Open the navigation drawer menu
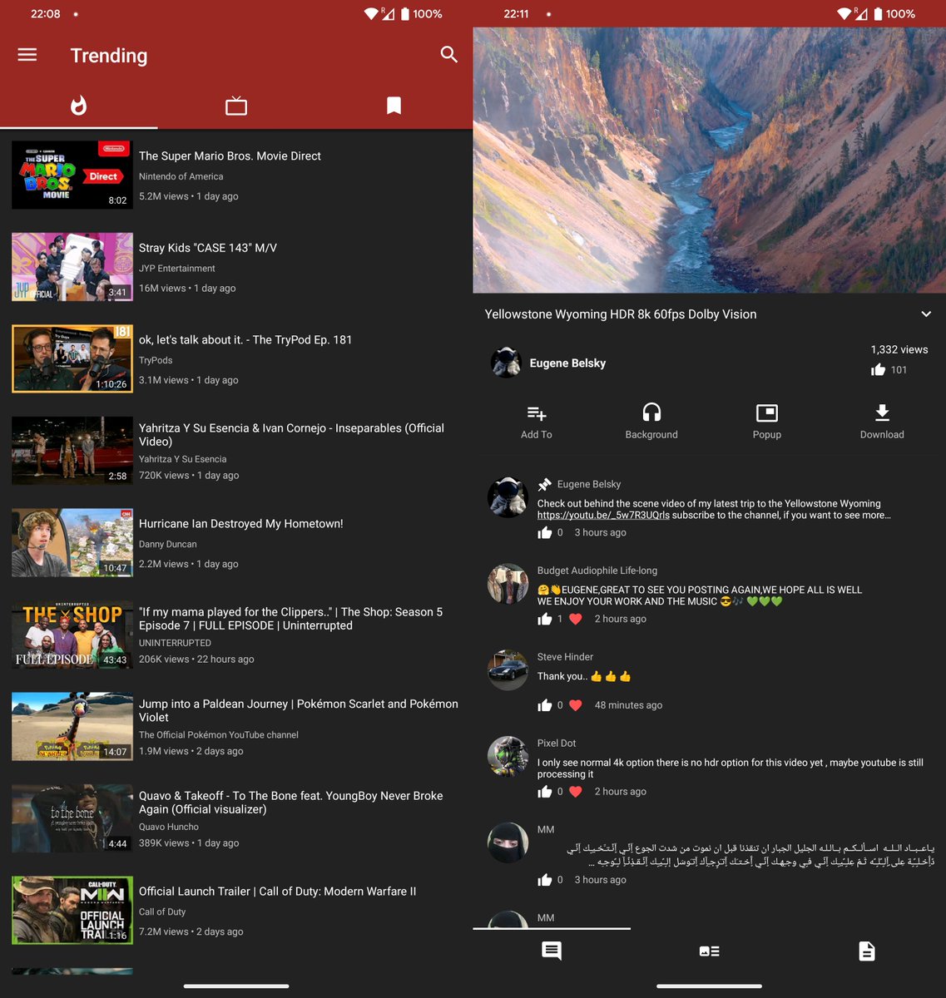 tap(27, 55)
